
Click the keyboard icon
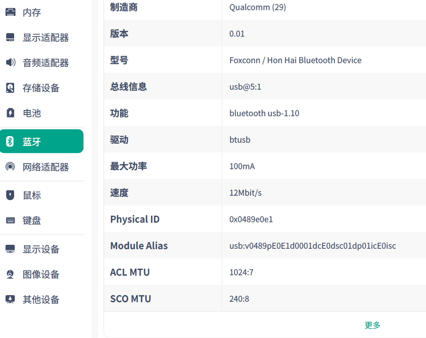coord(10,220)
